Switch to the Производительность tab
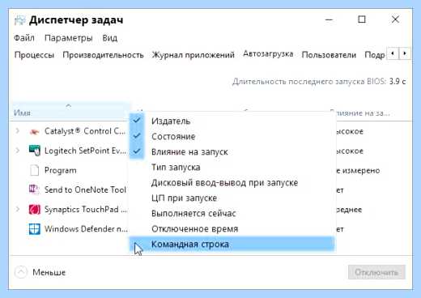This screenshot has height=298, width=421. [103, 55]
